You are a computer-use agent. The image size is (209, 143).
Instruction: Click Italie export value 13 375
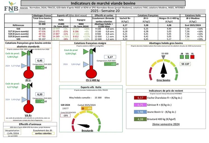click(x=56, y=31)
